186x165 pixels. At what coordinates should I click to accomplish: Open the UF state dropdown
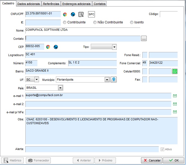(37, 80)
